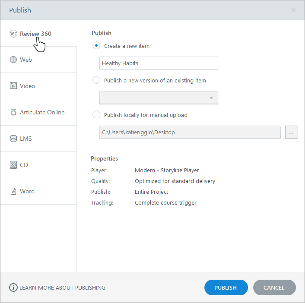Open the existing item dropdown
Image resolution: width=305 pixels, height=303 pixels.
pyautogui.click(x=159, y=98)
